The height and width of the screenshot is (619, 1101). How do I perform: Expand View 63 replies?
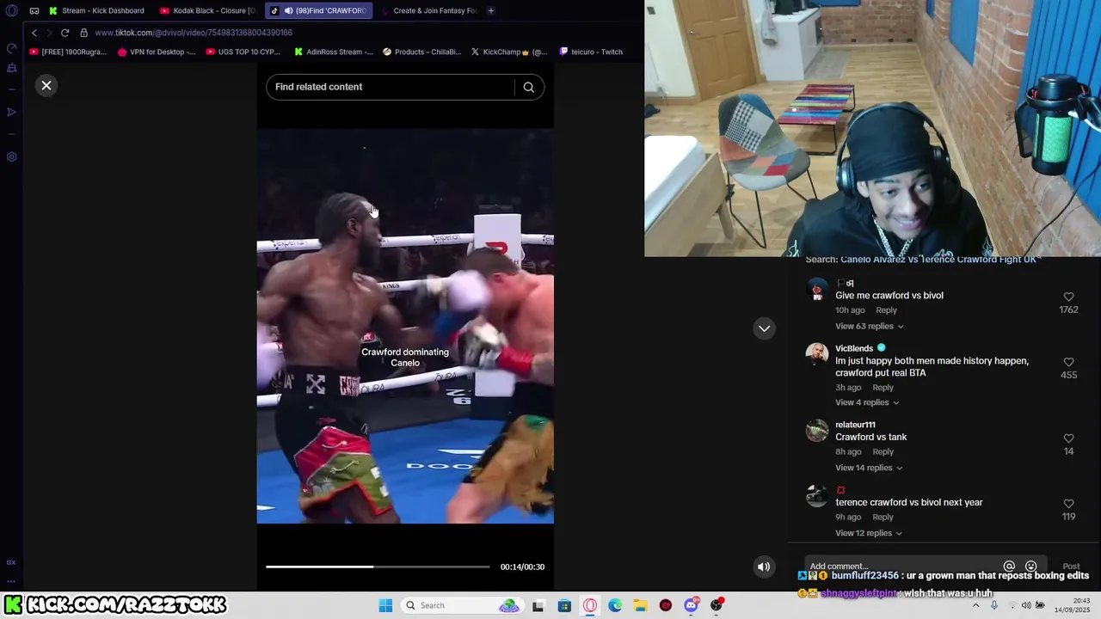pos(869,326)
